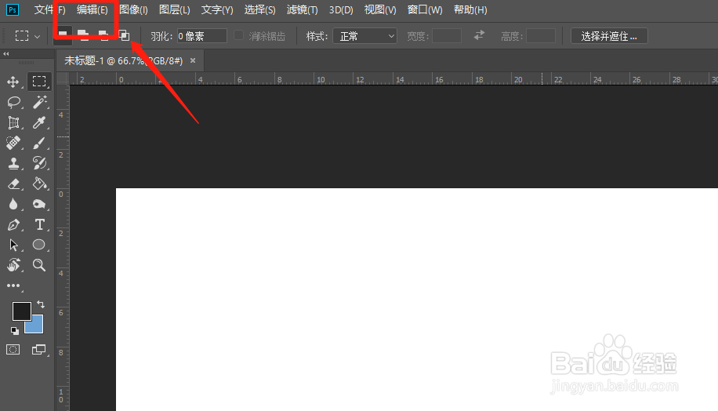Open the foreground color picker
Screen dimensions: 718x411
pos(21,311)
